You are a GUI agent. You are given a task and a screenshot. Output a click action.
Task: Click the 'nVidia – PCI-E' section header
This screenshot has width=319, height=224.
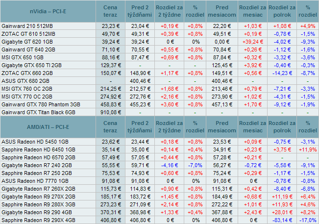point(48,11)
